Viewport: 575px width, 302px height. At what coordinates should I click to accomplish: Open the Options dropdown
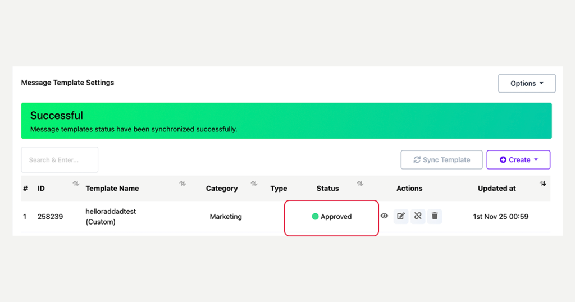tap(527, 83)
